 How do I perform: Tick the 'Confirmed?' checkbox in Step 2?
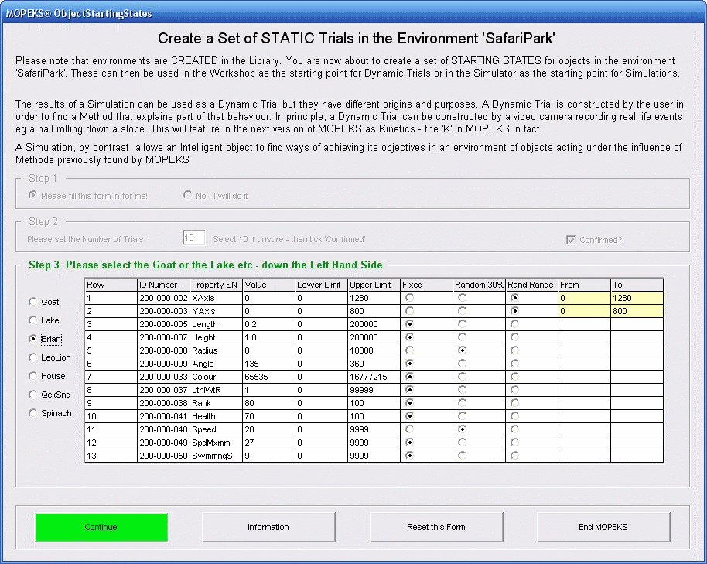(x=571, y=240)
